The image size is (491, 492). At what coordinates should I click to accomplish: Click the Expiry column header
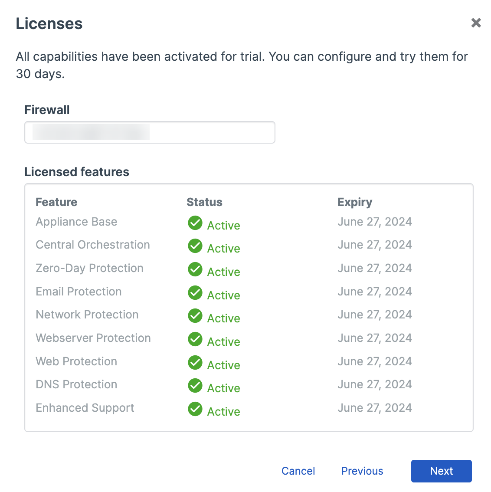click(x=355, y=202)
